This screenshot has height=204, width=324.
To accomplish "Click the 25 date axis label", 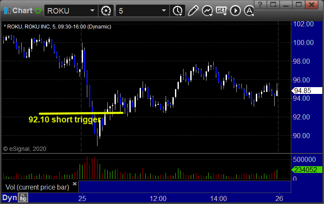I will (x=82, y=198).
